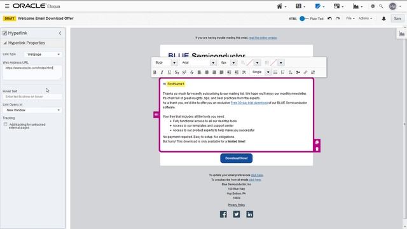
Task: Click the move handle on text block
Action: (156, 114)
